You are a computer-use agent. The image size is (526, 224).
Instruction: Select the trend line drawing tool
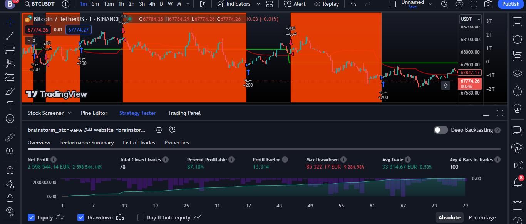tap(10, 36)
